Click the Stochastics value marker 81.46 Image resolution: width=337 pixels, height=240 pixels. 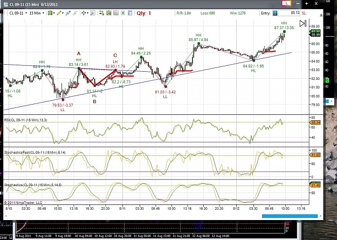[315, 185]
